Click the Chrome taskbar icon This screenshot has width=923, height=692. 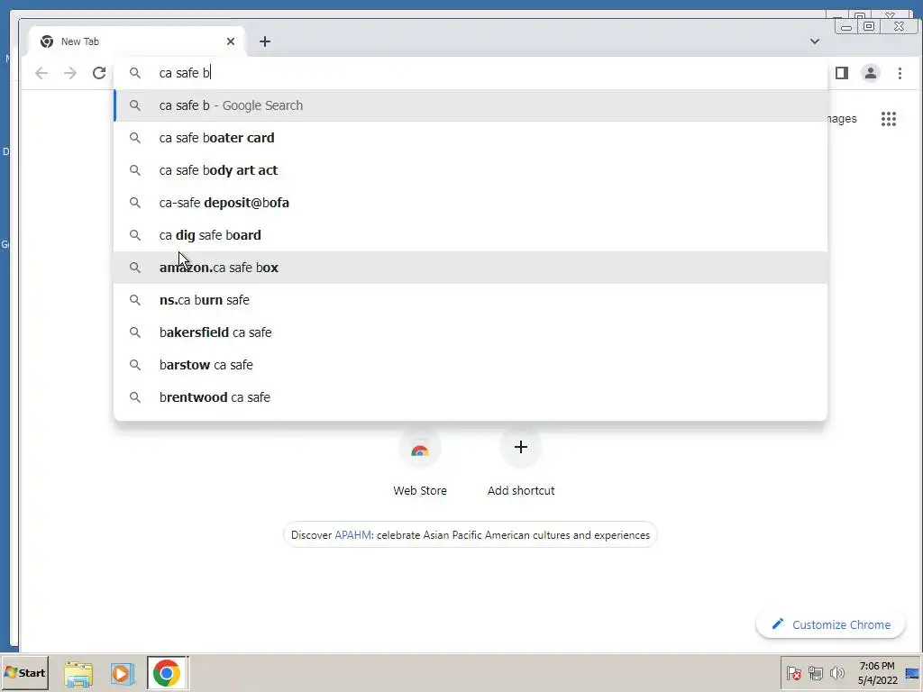pyautogui.click(x=167, y=673)
